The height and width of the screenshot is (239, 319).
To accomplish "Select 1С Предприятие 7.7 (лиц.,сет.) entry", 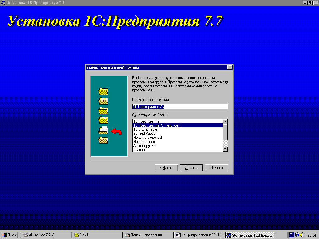I will click(177, 125).
